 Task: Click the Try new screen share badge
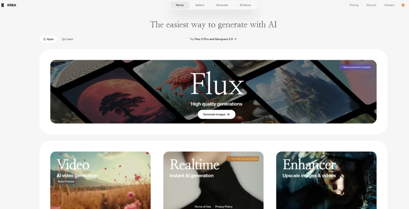243,159
